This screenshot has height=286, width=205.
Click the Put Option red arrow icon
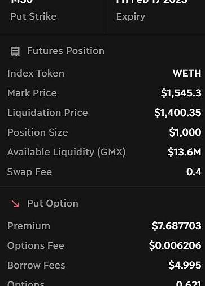(15, 204)
